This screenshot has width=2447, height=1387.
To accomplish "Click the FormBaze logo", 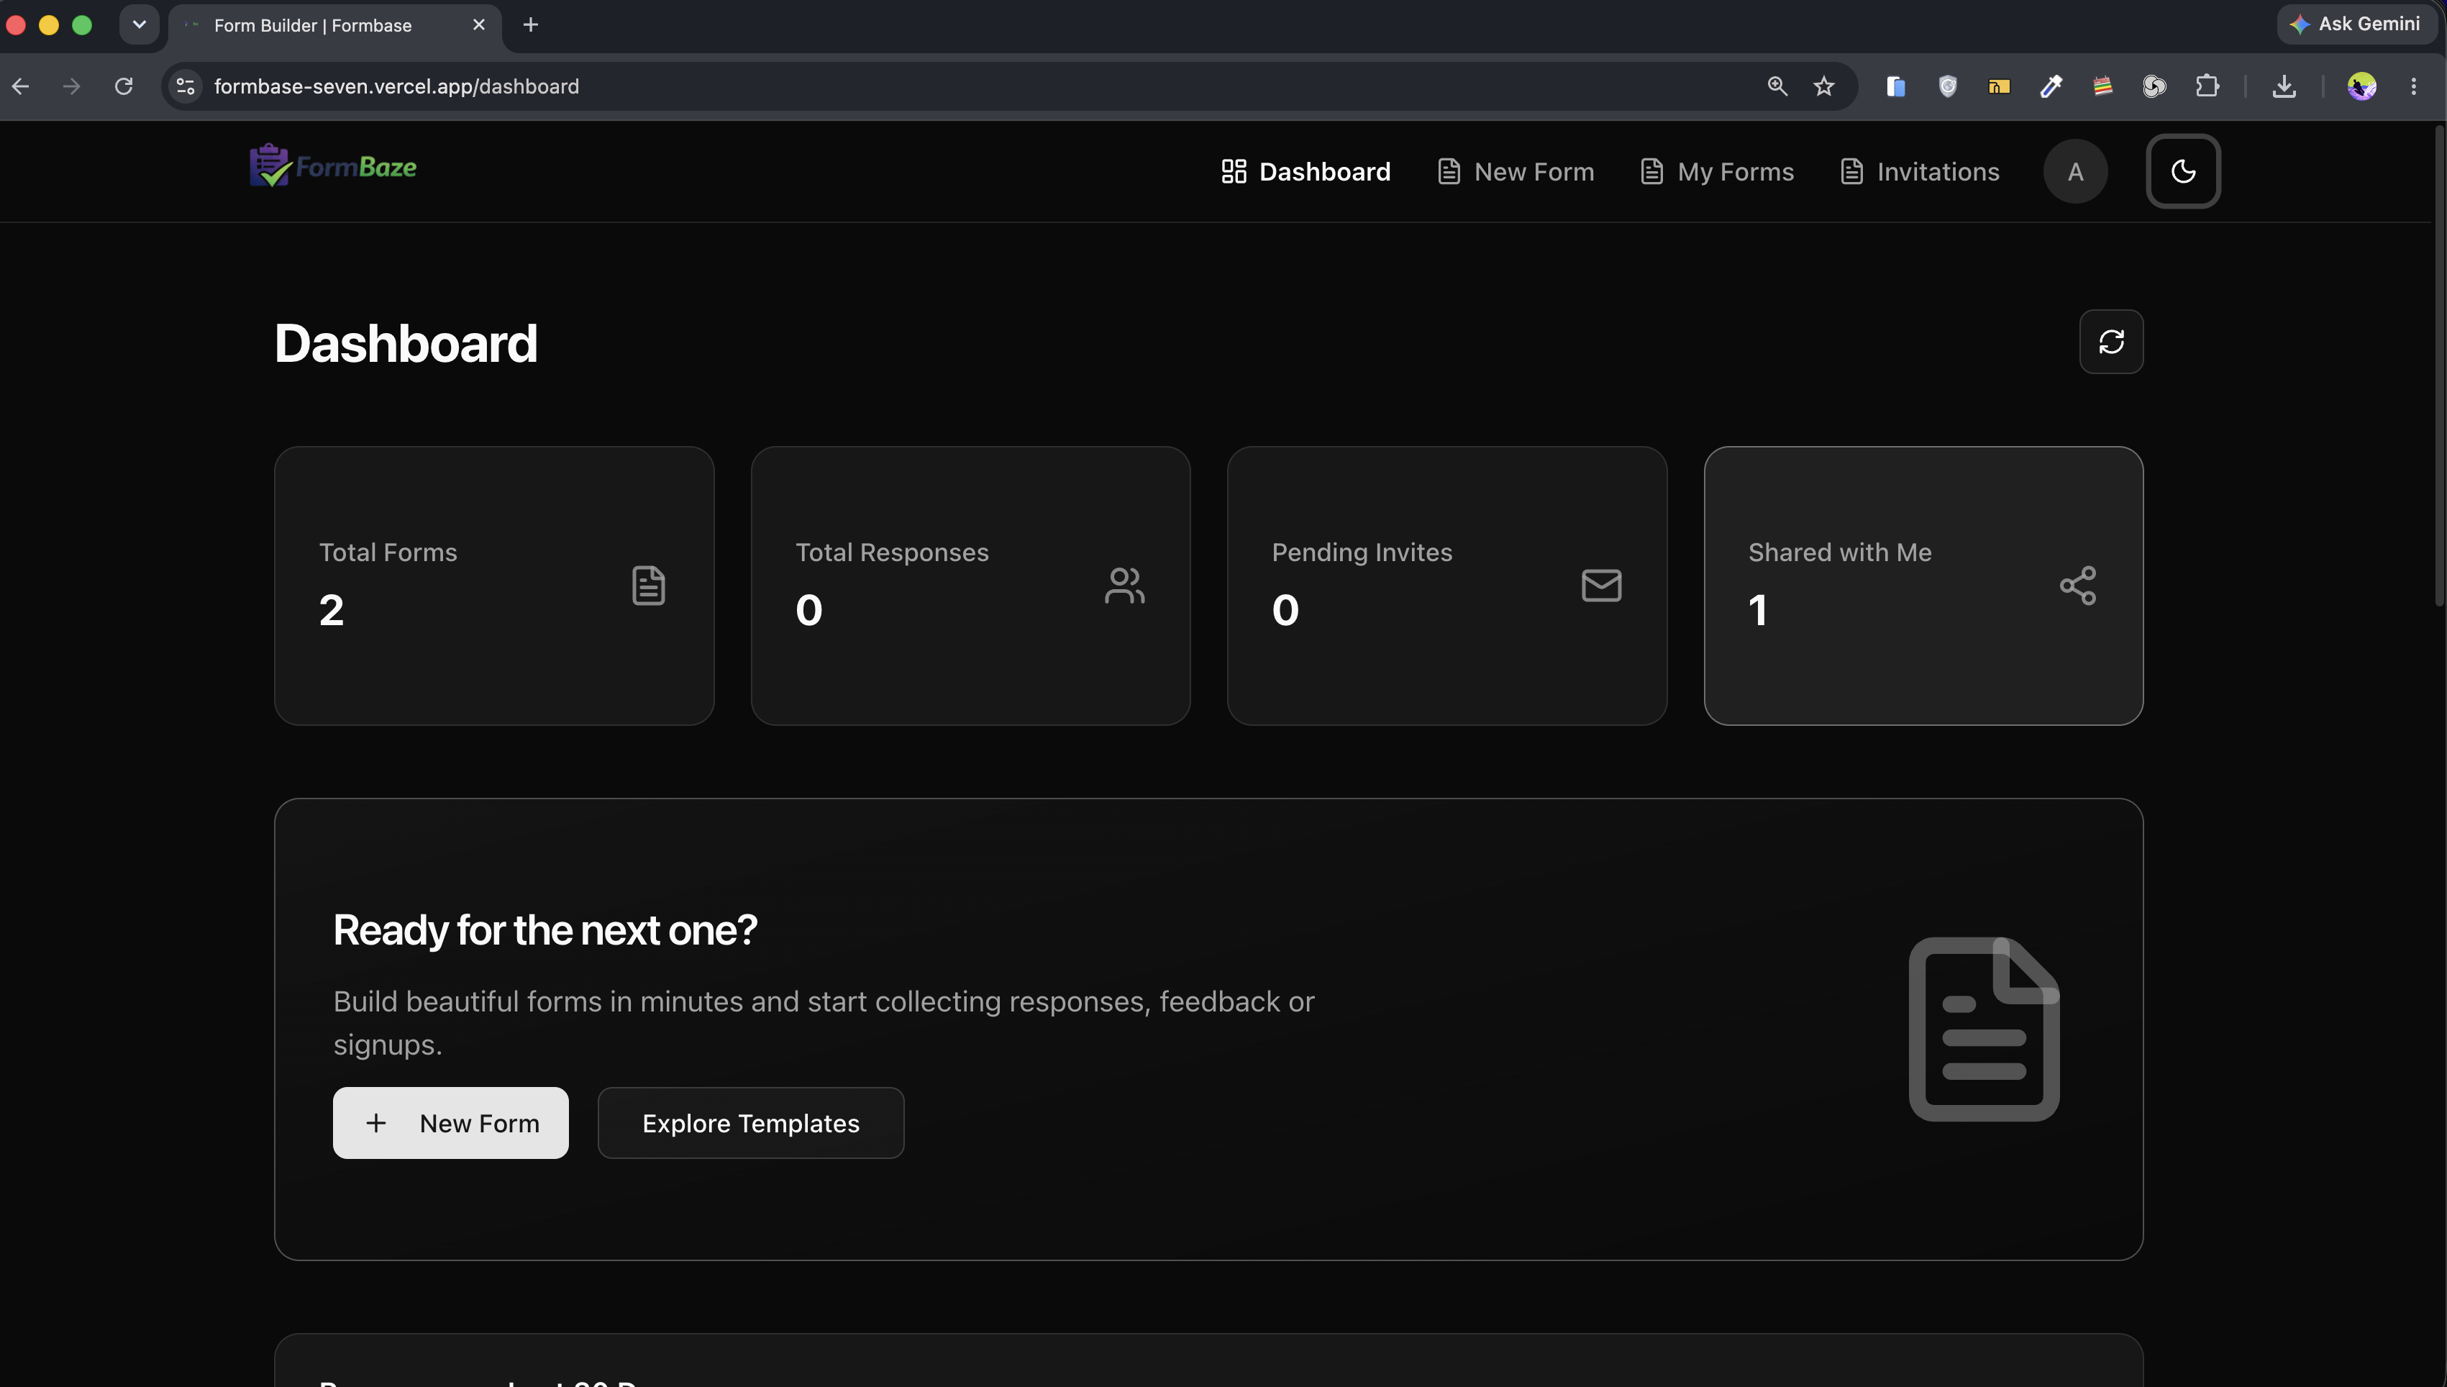I will click(x=333, y=165).
